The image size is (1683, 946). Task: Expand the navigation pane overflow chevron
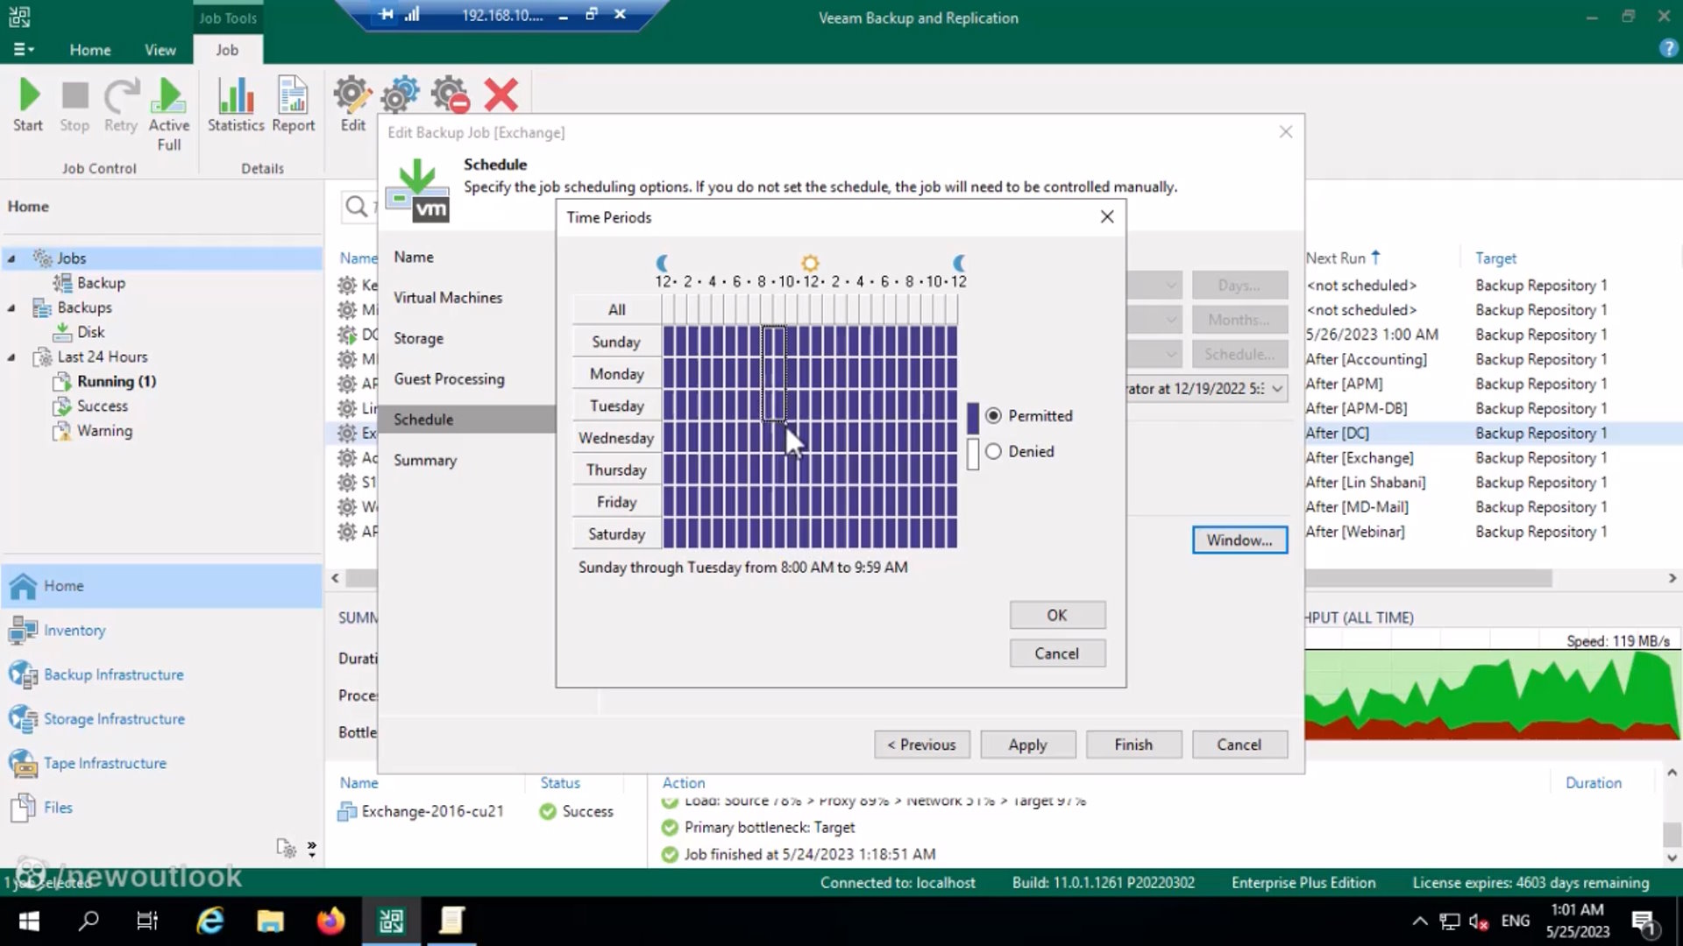(x=311, y=848)
